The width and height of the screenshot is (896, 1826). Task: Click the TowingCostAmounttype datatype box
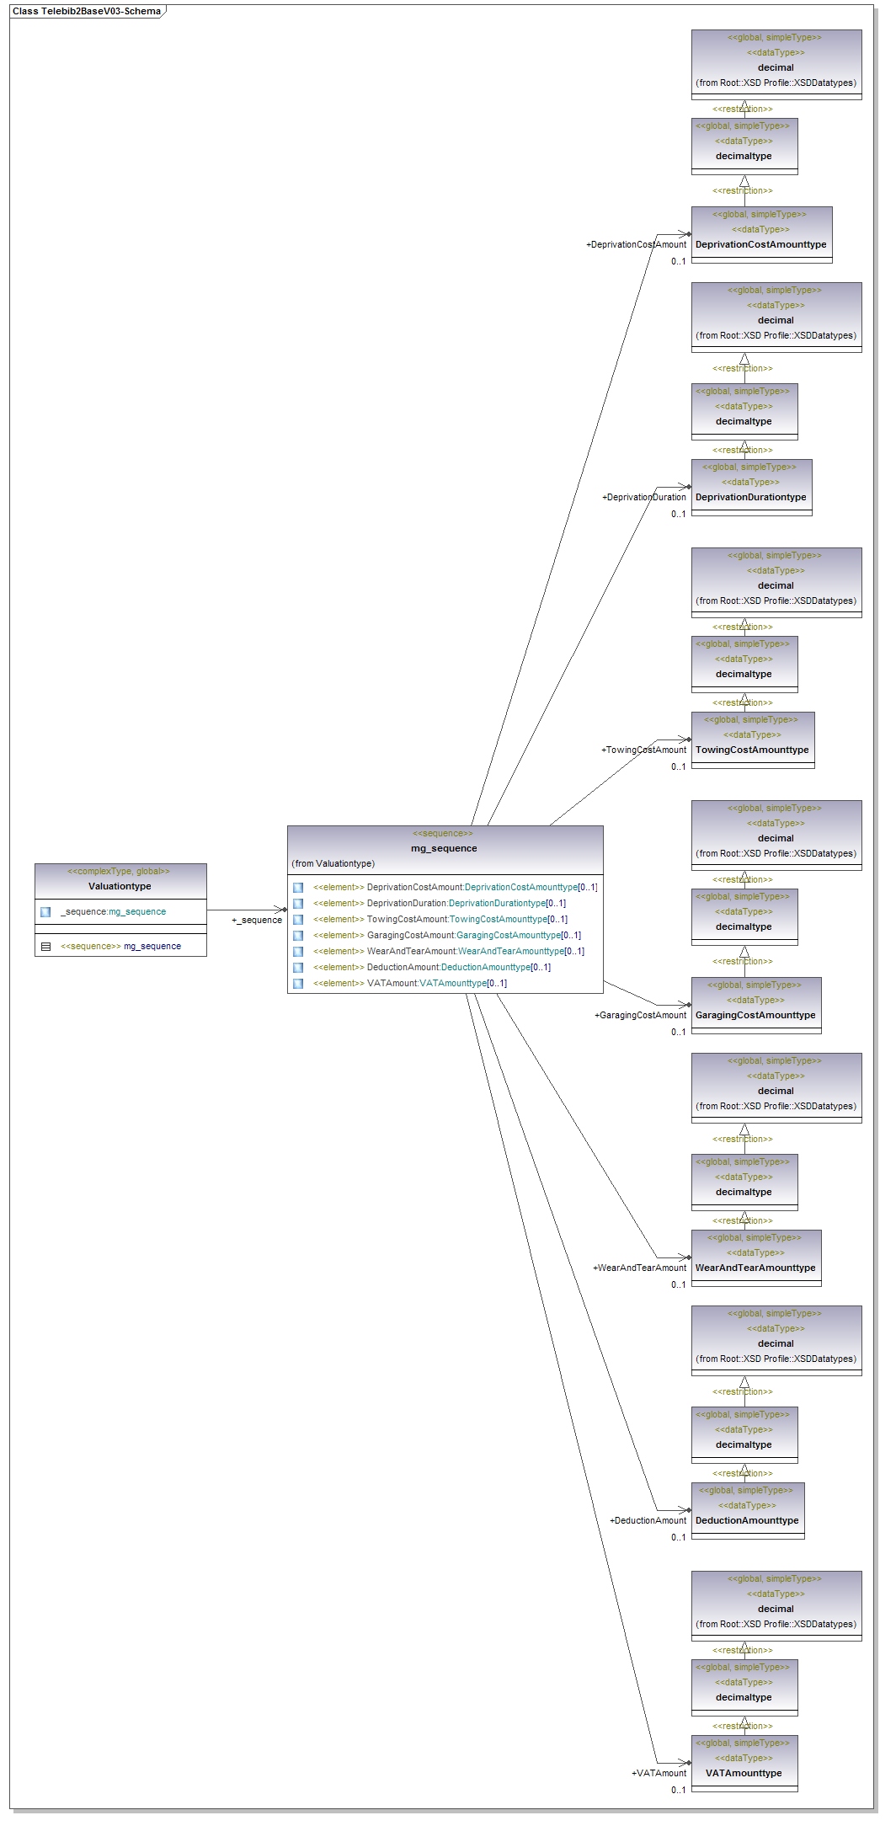tap(752, 750)
